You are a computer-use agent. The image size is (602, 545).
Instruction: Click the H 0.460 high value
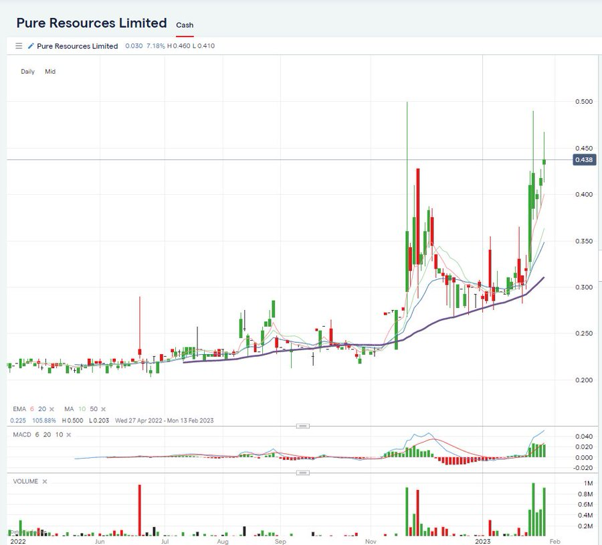point(179,46)
